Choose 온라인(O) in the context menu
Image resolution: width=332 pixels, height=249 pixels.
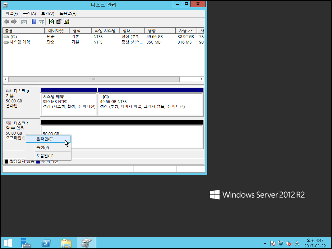click(x=48, y=139)
